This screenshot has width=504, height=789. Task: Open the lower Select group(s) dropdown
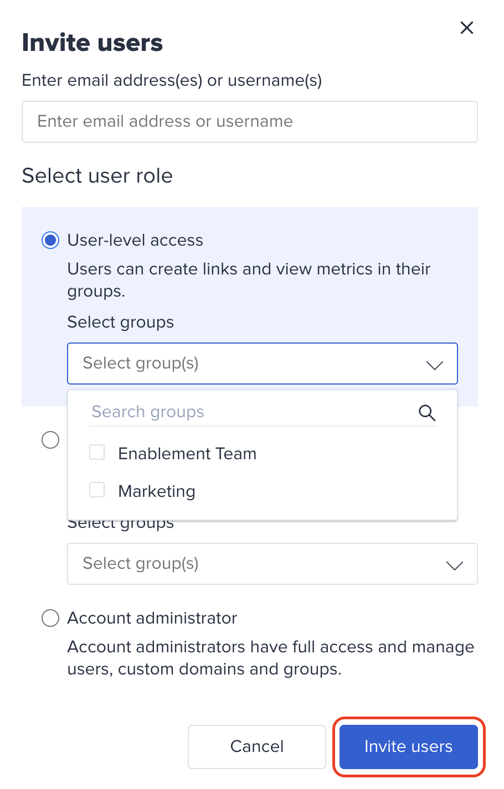pos(272,564)
